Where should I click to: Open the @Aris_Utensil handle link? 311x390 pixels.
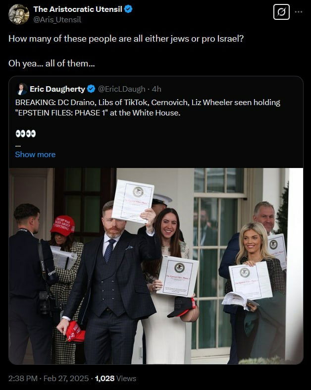pos(57,20)
